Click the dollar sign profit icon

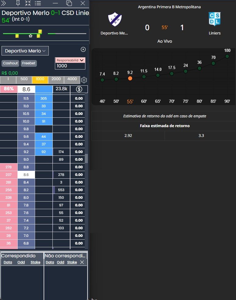click(x=79, y=89)
